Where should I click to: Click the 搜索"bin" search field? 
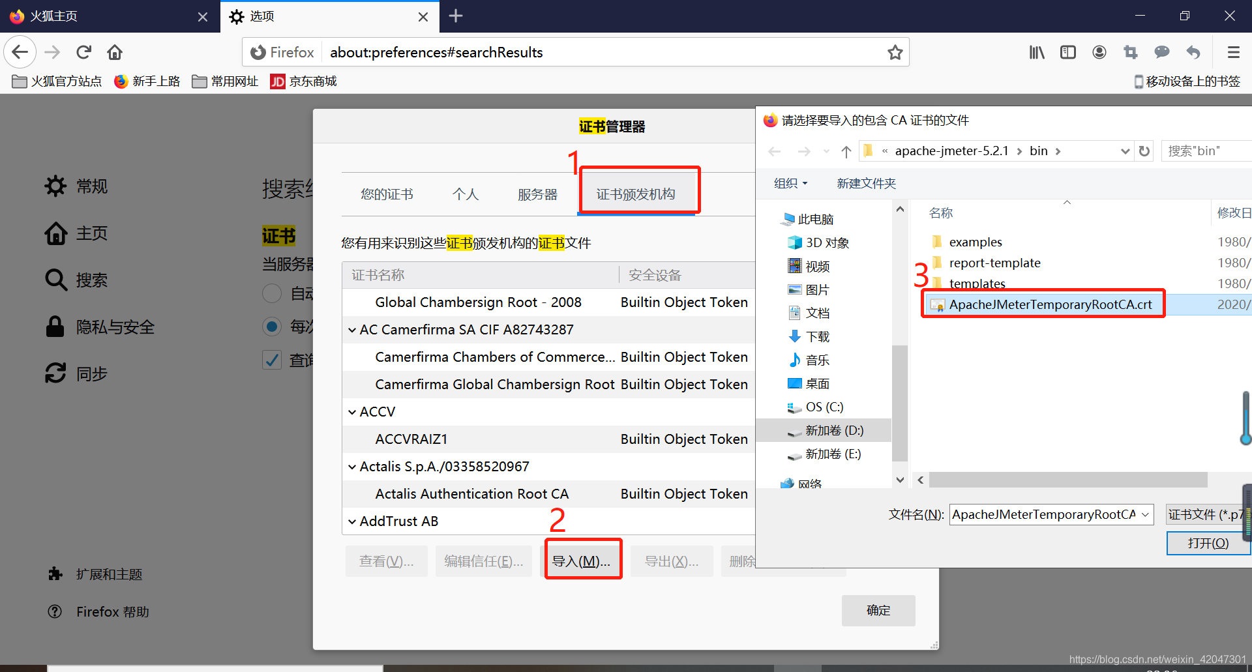[x=1206, y=151]
